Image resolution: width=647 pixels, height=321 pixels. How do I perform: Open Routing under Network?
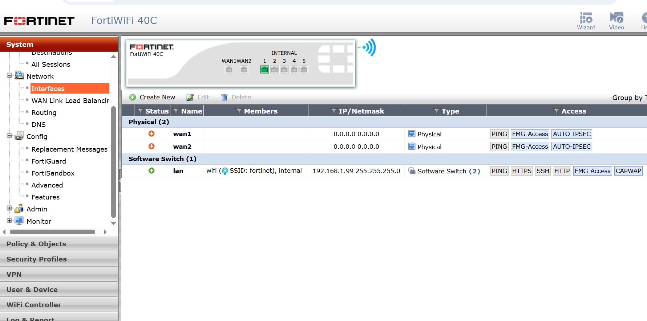[x=44, y=112]
